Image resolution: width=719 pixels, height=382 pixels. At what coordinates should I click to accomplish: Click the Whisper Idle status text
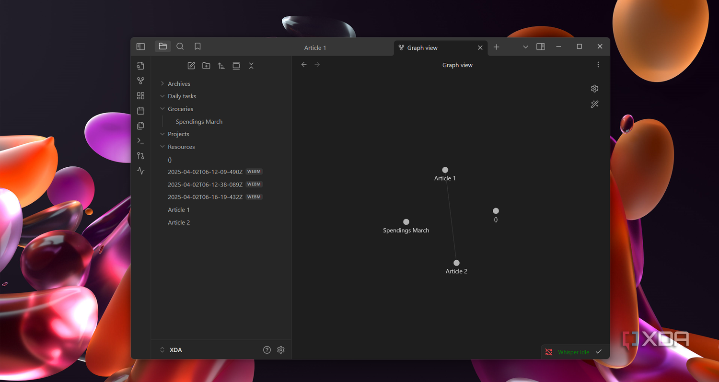point(573,352)
